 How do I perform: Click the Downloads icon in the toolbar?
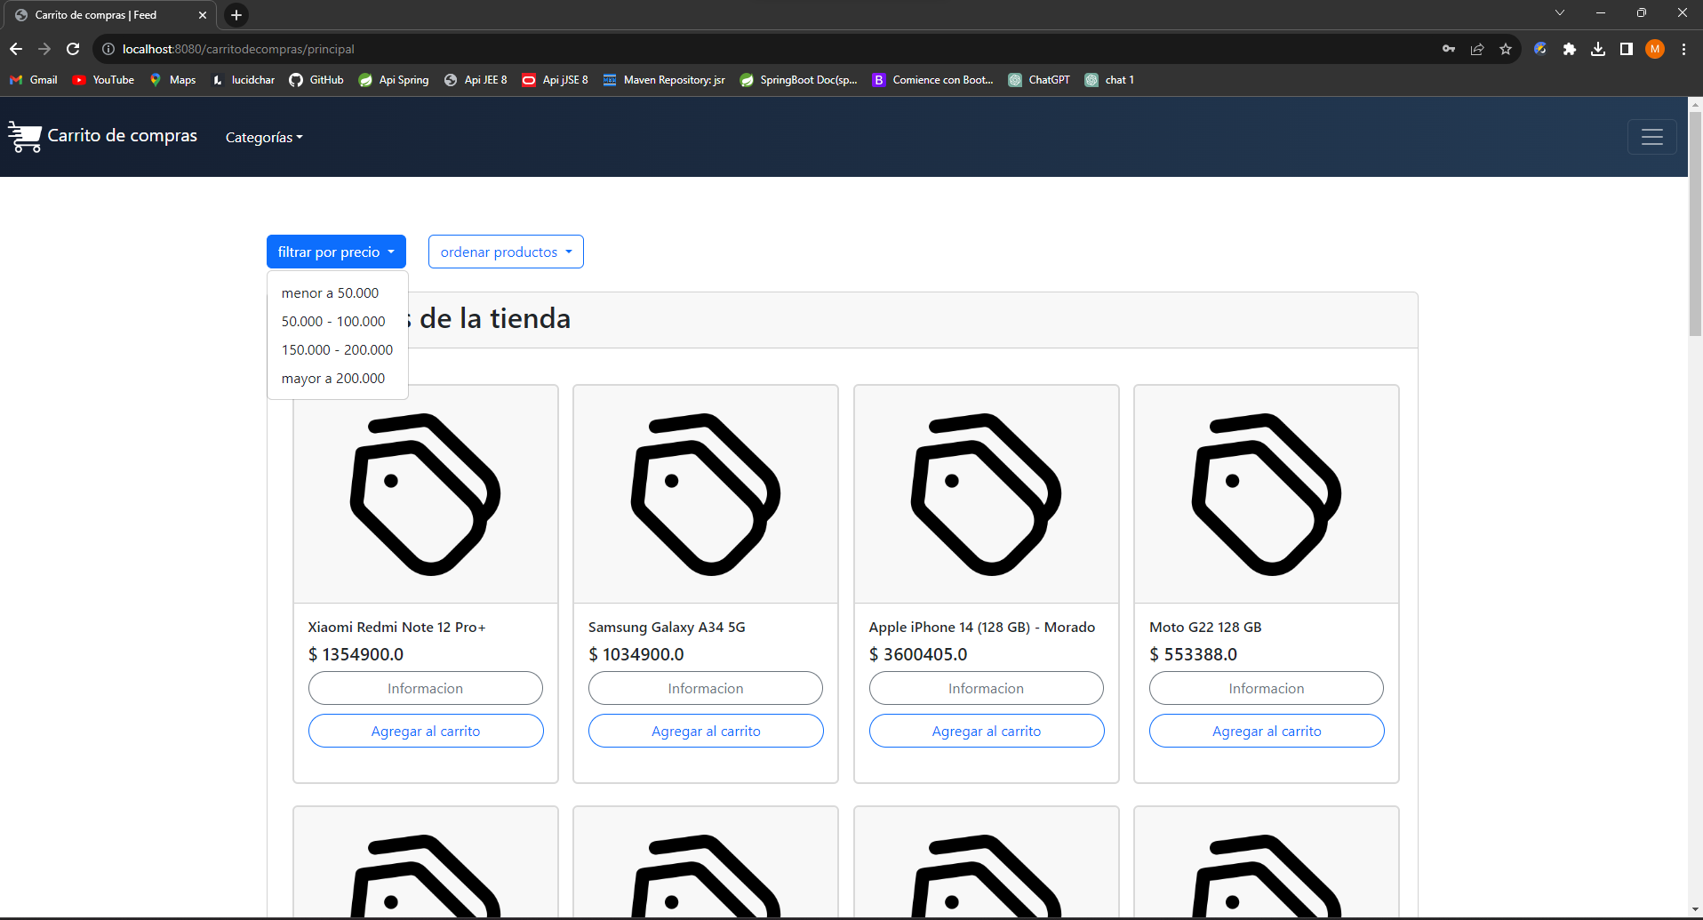(x=1598, y=49)
